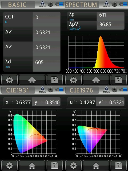Open settings gear under CIE1976 panel
Screen dimensions: 128x171
[73, 165]
